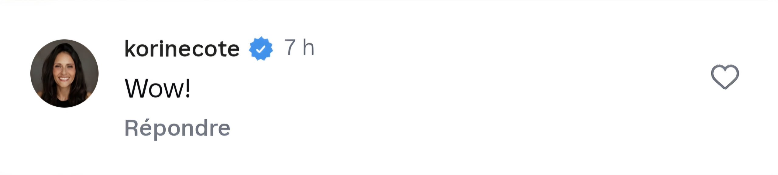Screen dimensions: 778x175
Task: Select the verified account name
Action: [x=182, y=49]
